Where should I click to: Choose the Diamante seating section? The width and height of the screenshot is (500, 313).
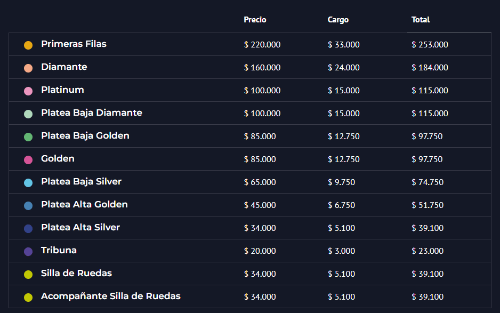(64, 67)
